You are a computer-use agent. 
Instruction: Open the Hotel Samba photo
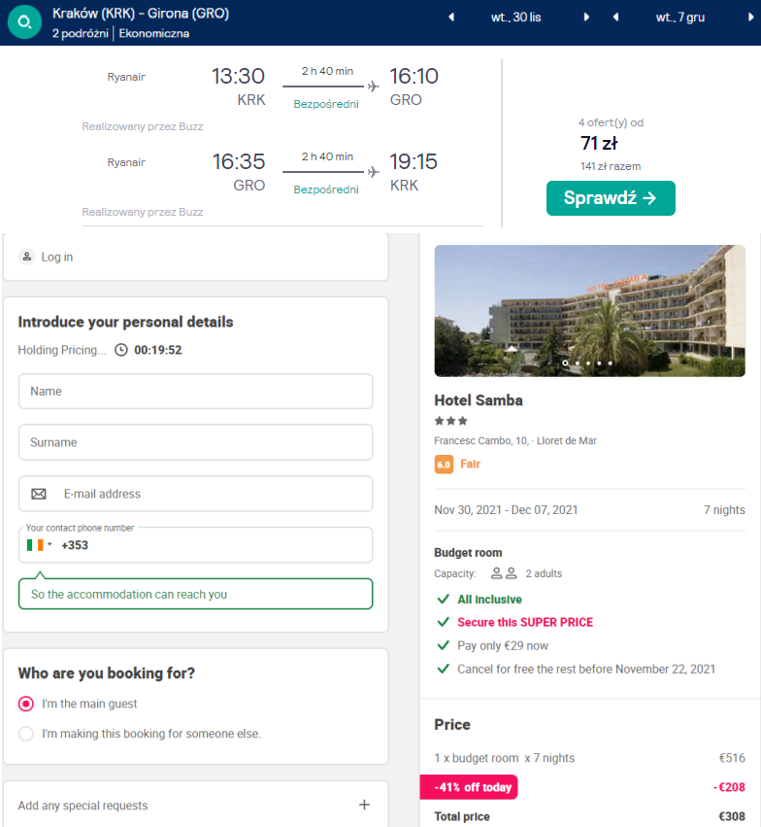pos(589,311)
